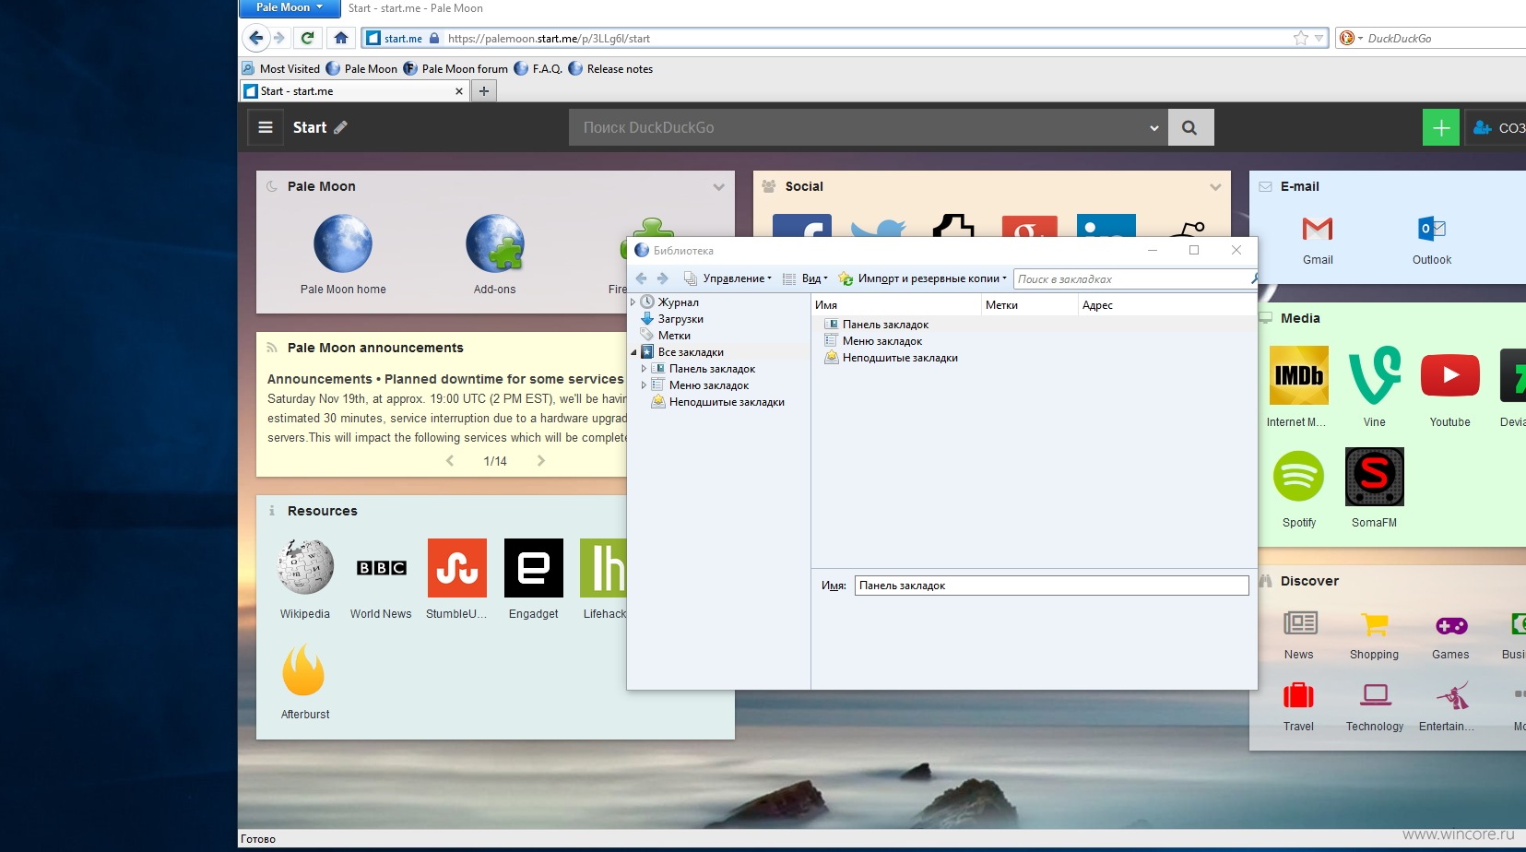Edit the Start page title with the pencil icon

[x=340, y=127]
